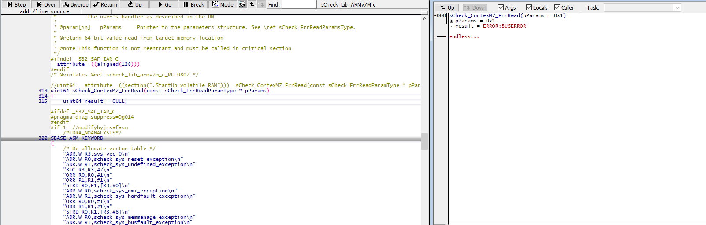Click into the Find input field
Image resolution: width=706 pixels, height=225 pixels.
(x=299, y=4)
